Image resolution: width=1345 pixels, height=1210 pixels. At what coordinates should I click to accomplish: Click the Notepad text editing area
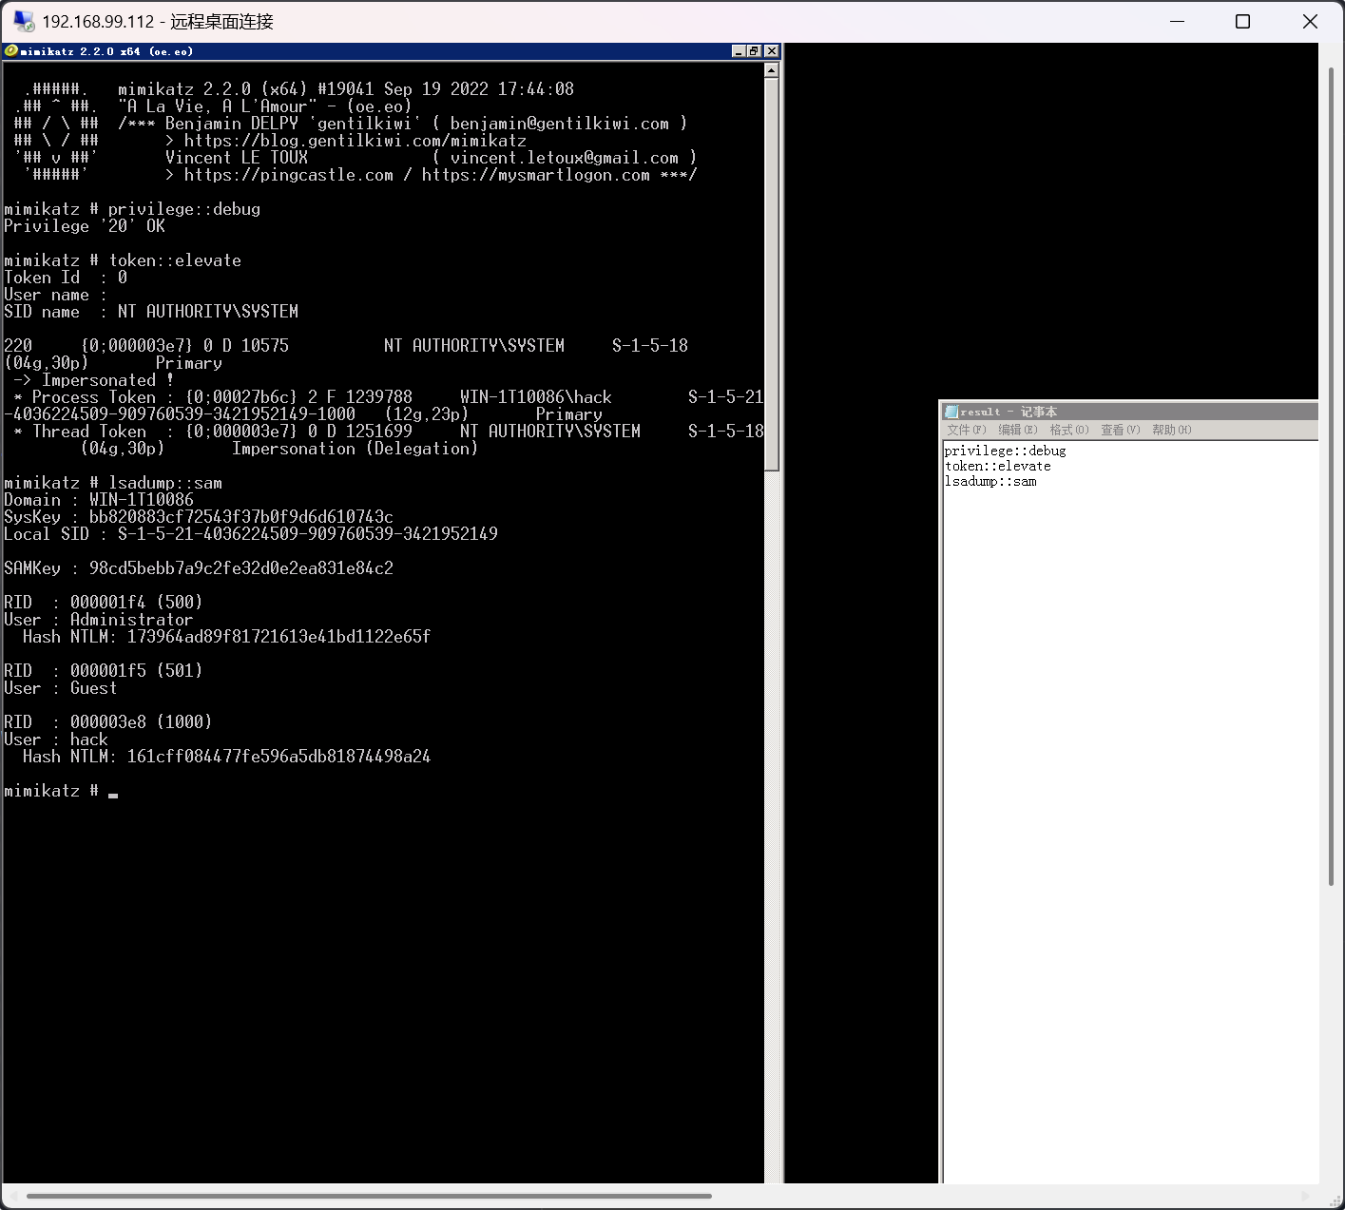point(1130,812)
